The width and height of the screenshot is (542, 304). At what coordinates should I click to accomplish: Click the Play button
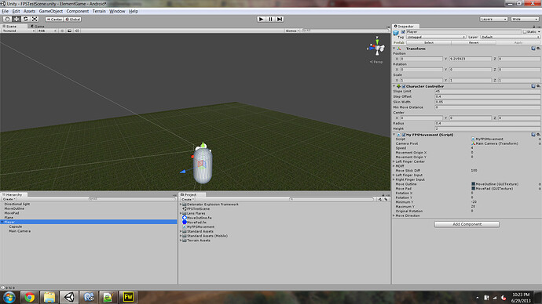262,20
